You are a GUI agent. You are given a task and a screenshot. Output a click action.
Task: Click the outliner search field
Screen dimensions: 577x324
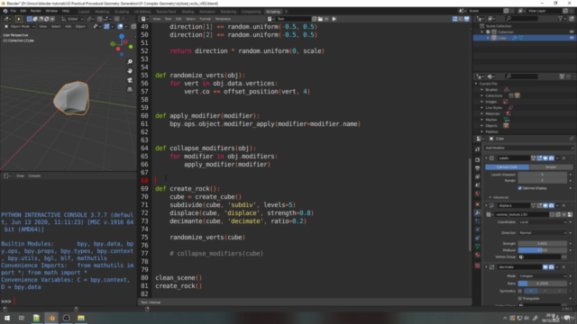(521, 18)
